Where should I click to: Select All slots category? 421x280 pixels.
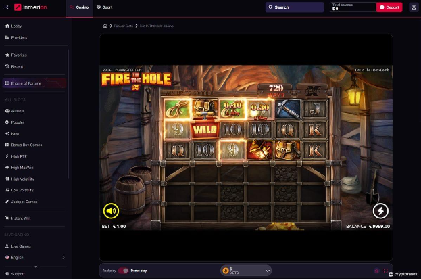15,111
